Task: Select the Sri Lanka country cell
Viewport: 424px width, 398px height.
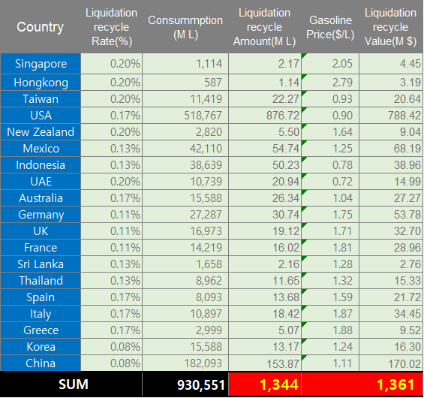Action: (x=41, y=264)
